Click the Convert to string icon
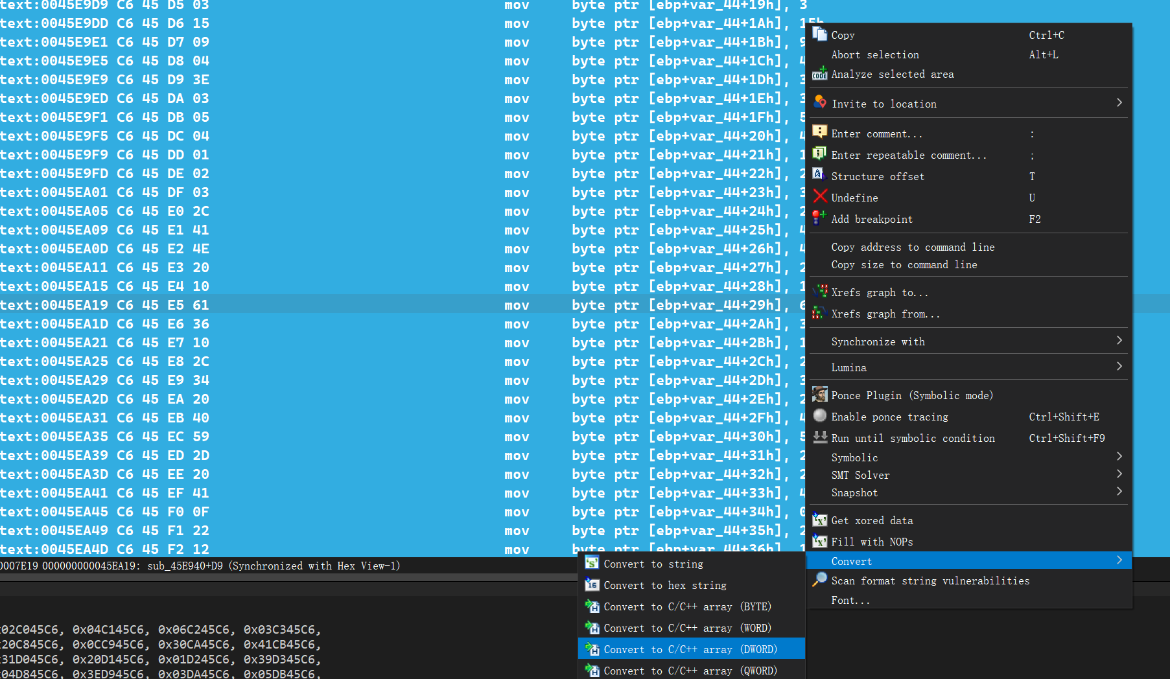 click(592, 563)
